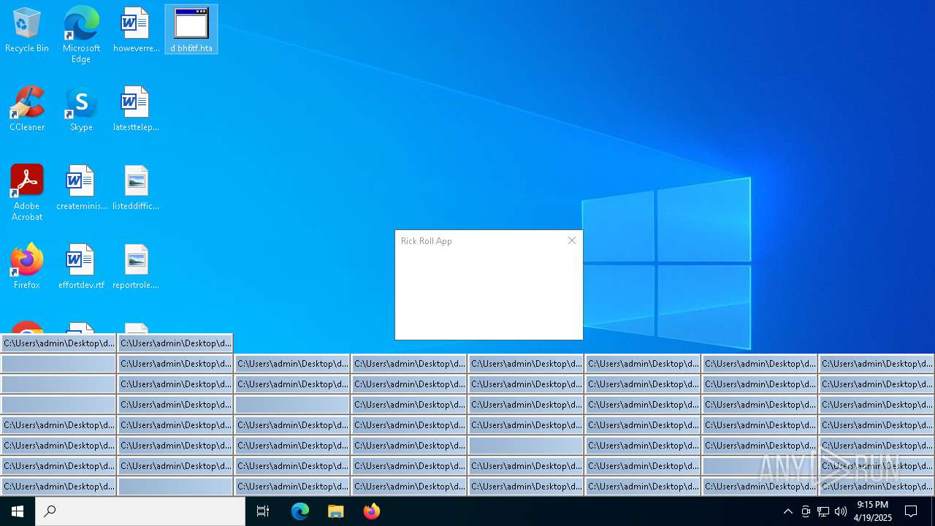Viewport: 935px width, 526px height.
Task: Open the Action Center notifications icon
Action: 911,511
